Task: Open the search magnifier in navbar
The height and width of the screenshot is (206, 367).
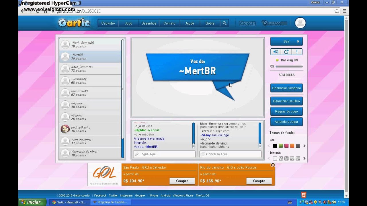Action: pos(225,23)
